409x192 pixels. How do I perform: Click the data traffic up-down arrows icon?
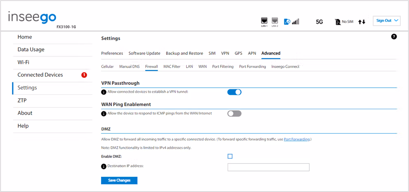(362, 22)
